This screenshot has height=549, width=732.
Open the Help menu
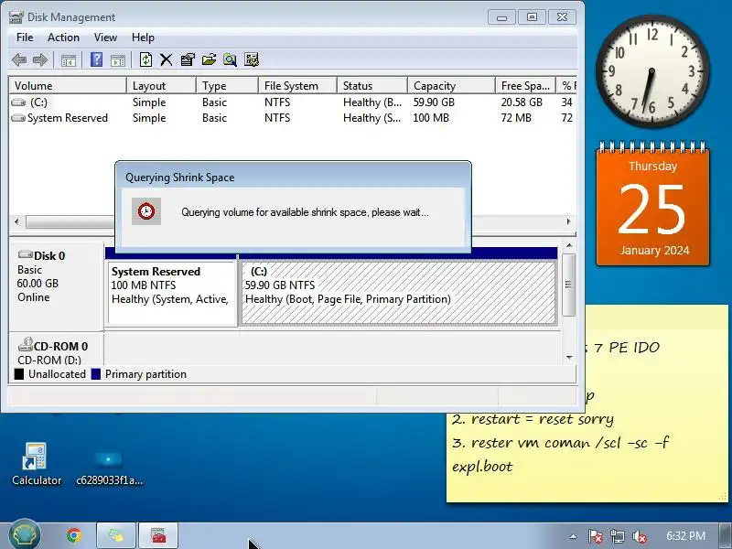143,38
